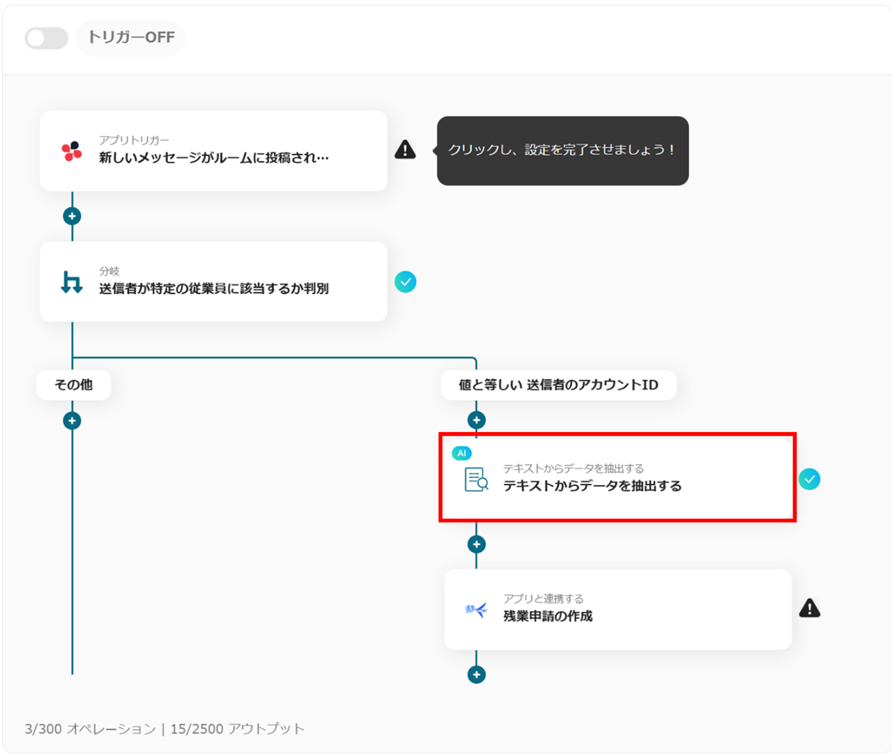892x754 pixels.
Task: Open テキストからデータを抽出する step
Action: pyautogui.click(x=618, y=478)
